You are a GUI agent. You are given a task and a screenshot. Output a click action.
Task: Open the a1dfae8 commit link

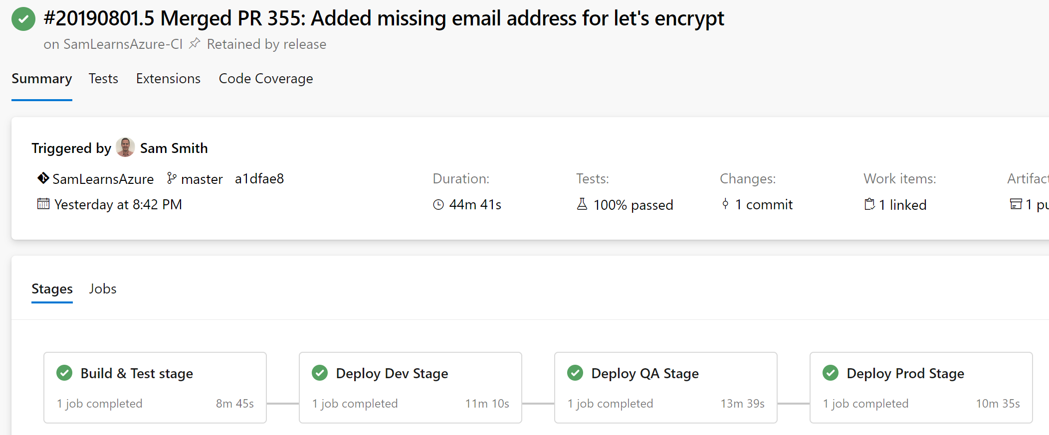259,179
